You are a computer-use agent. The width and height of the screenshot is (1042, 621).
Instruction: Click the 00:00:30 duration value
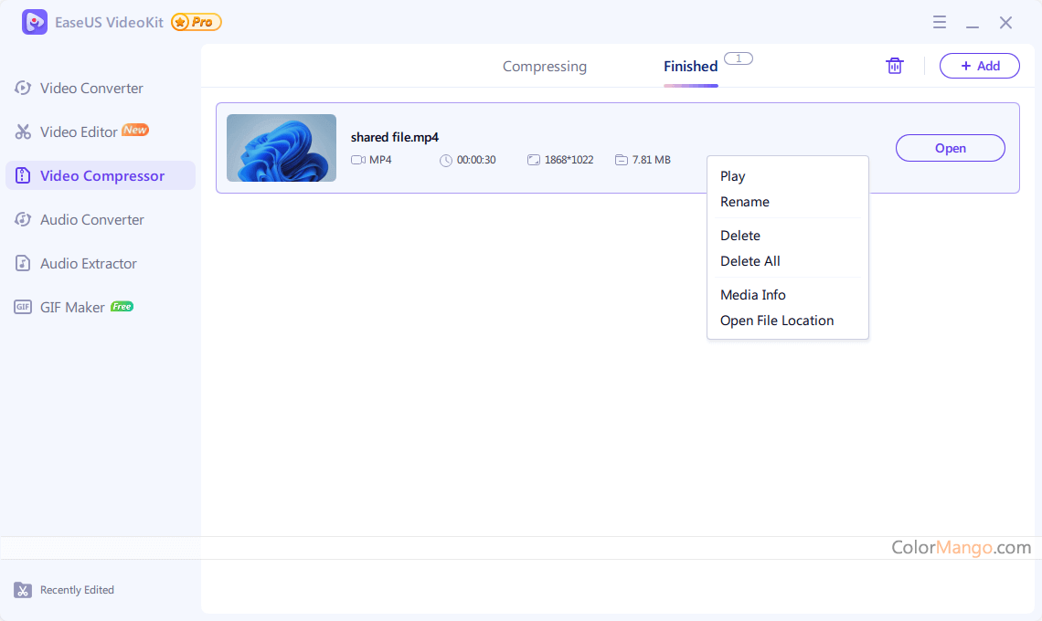476,160
